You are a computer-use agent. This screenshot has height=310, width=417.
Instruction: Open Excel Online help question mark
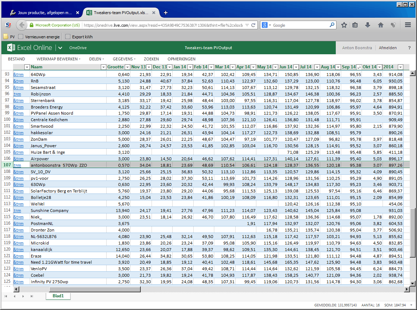click(x=409, y=48)
